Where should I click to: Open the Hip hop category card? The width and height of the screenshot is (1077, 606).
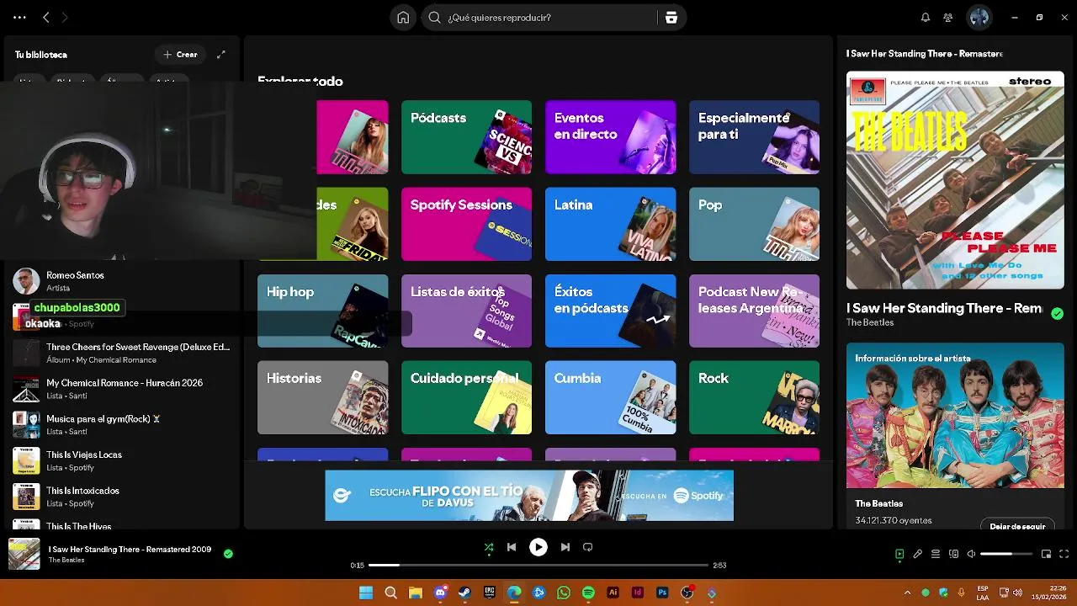click(x=322, y=311)
